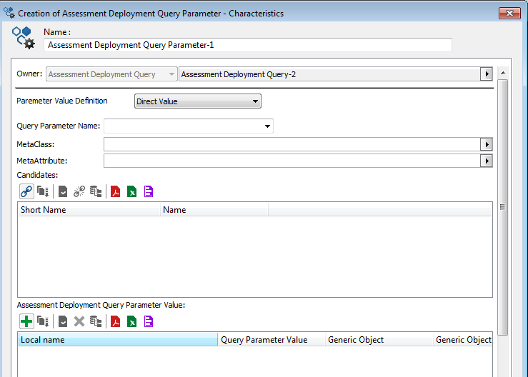Screen dimensions: 528x377
Task: Expand the Query Parameter Name combo box
Action: coord(267,126)
